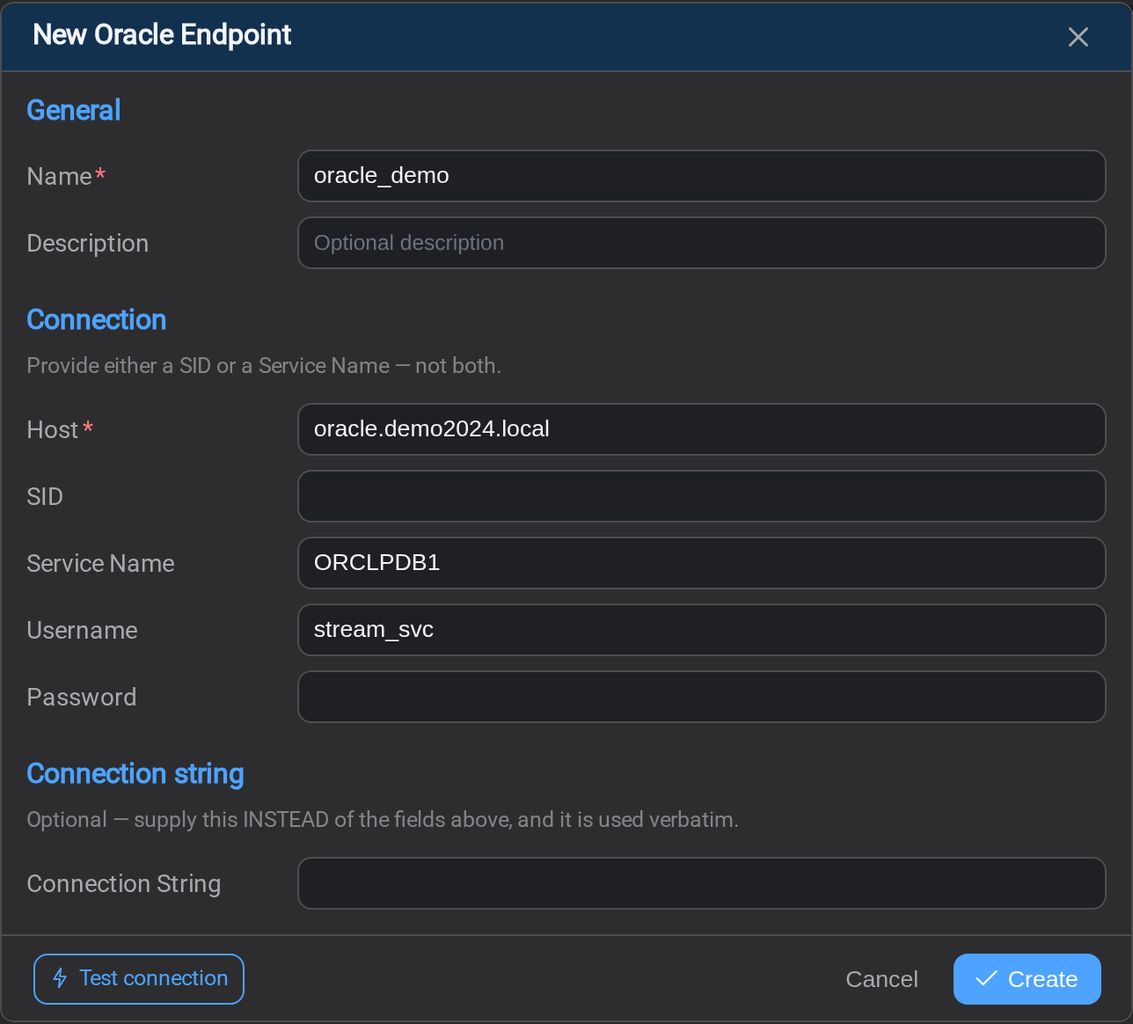The width and height of the screenshot is (1133, 1024).
Task: Create the Oracle endpoint
Action: point(1027,979)
